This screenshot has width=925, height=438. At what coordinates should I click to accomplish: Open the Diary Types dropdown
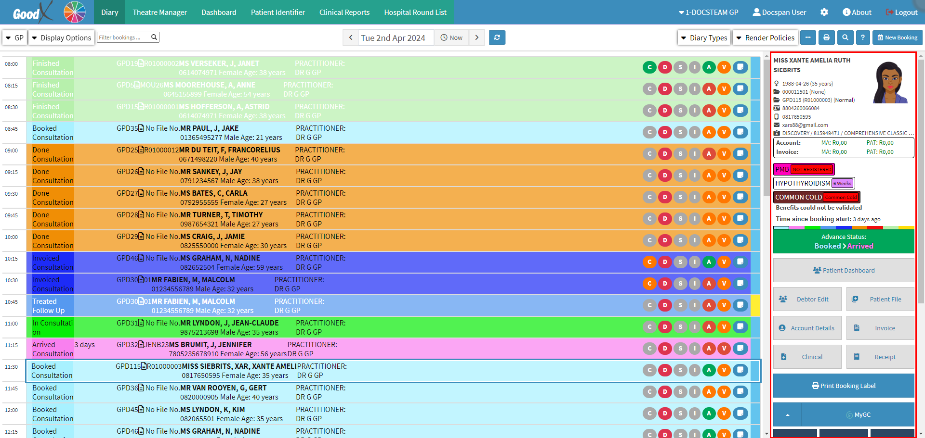tap(703, 38)
